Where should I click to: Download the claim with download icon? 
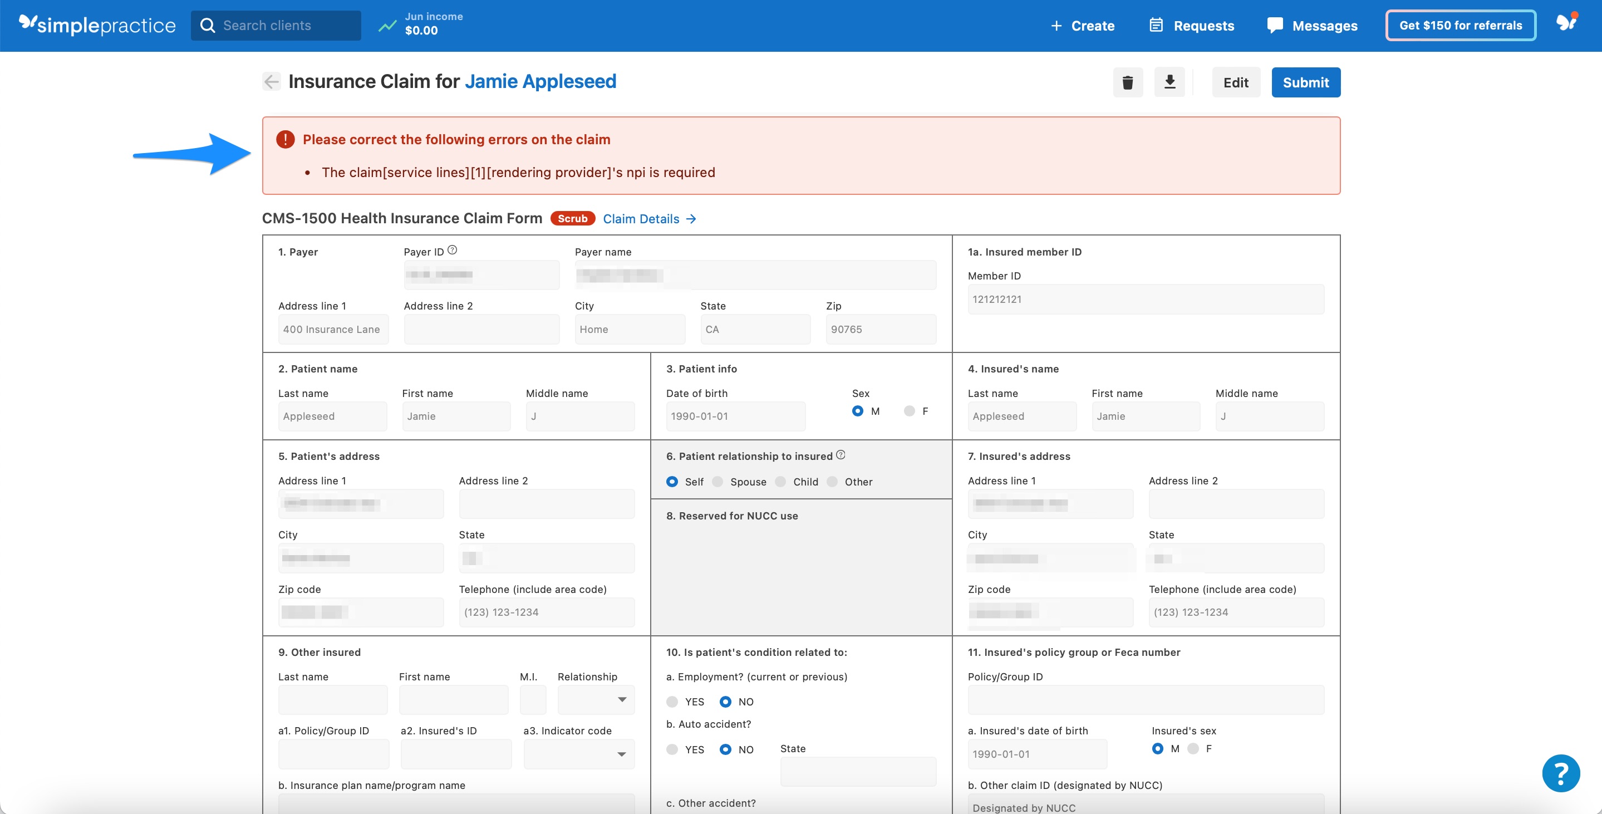click(x=1169, y=82)
